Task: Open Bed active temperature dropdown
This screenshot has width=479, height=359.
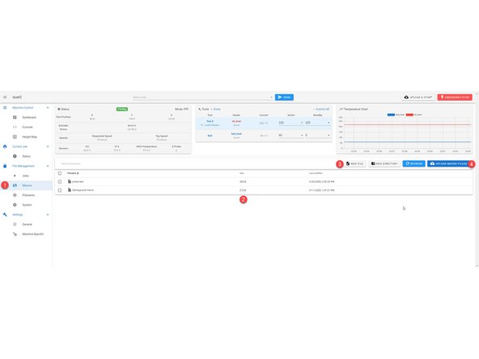Action: click(x=302, y=135)
